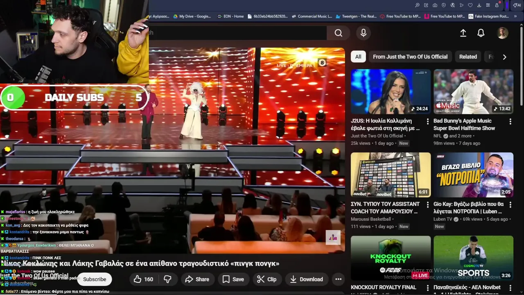Open the Assistant Coach press conference thumbnail
The image size is (524, 295).
(391, 175)
